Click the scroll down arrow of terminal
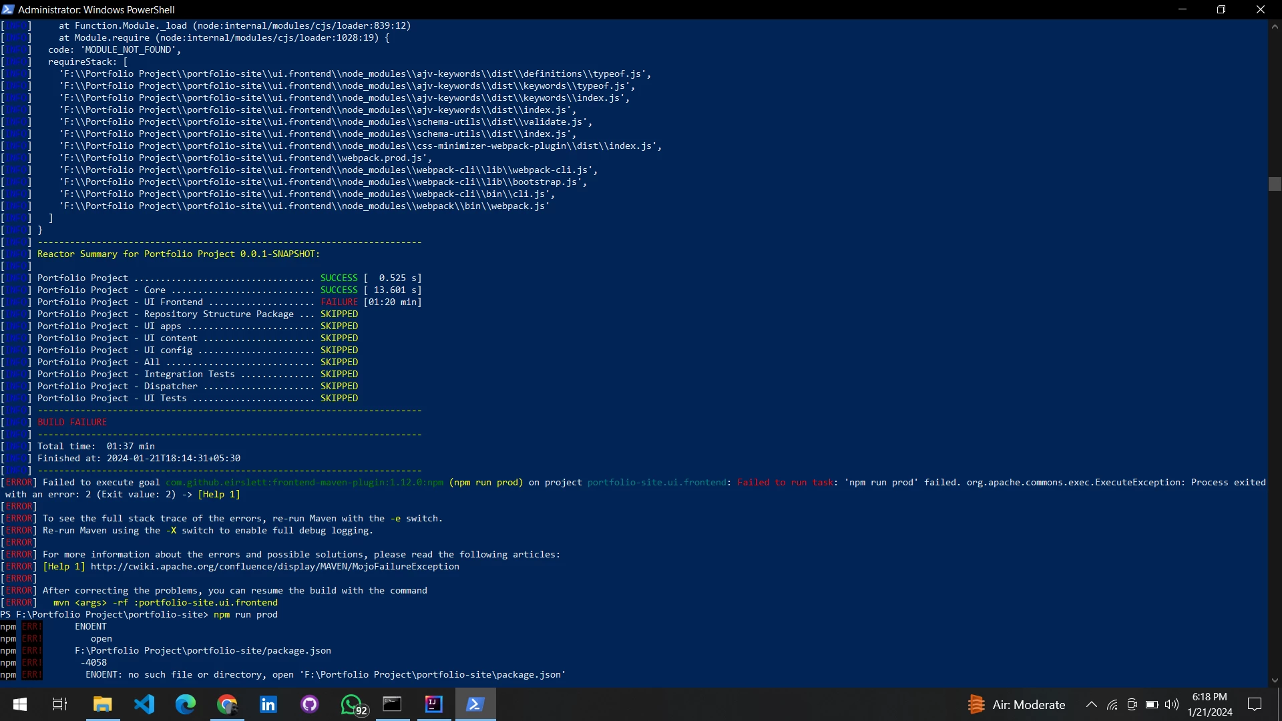This screenshot has width=1282, height=721. (x=1275, y=680)
